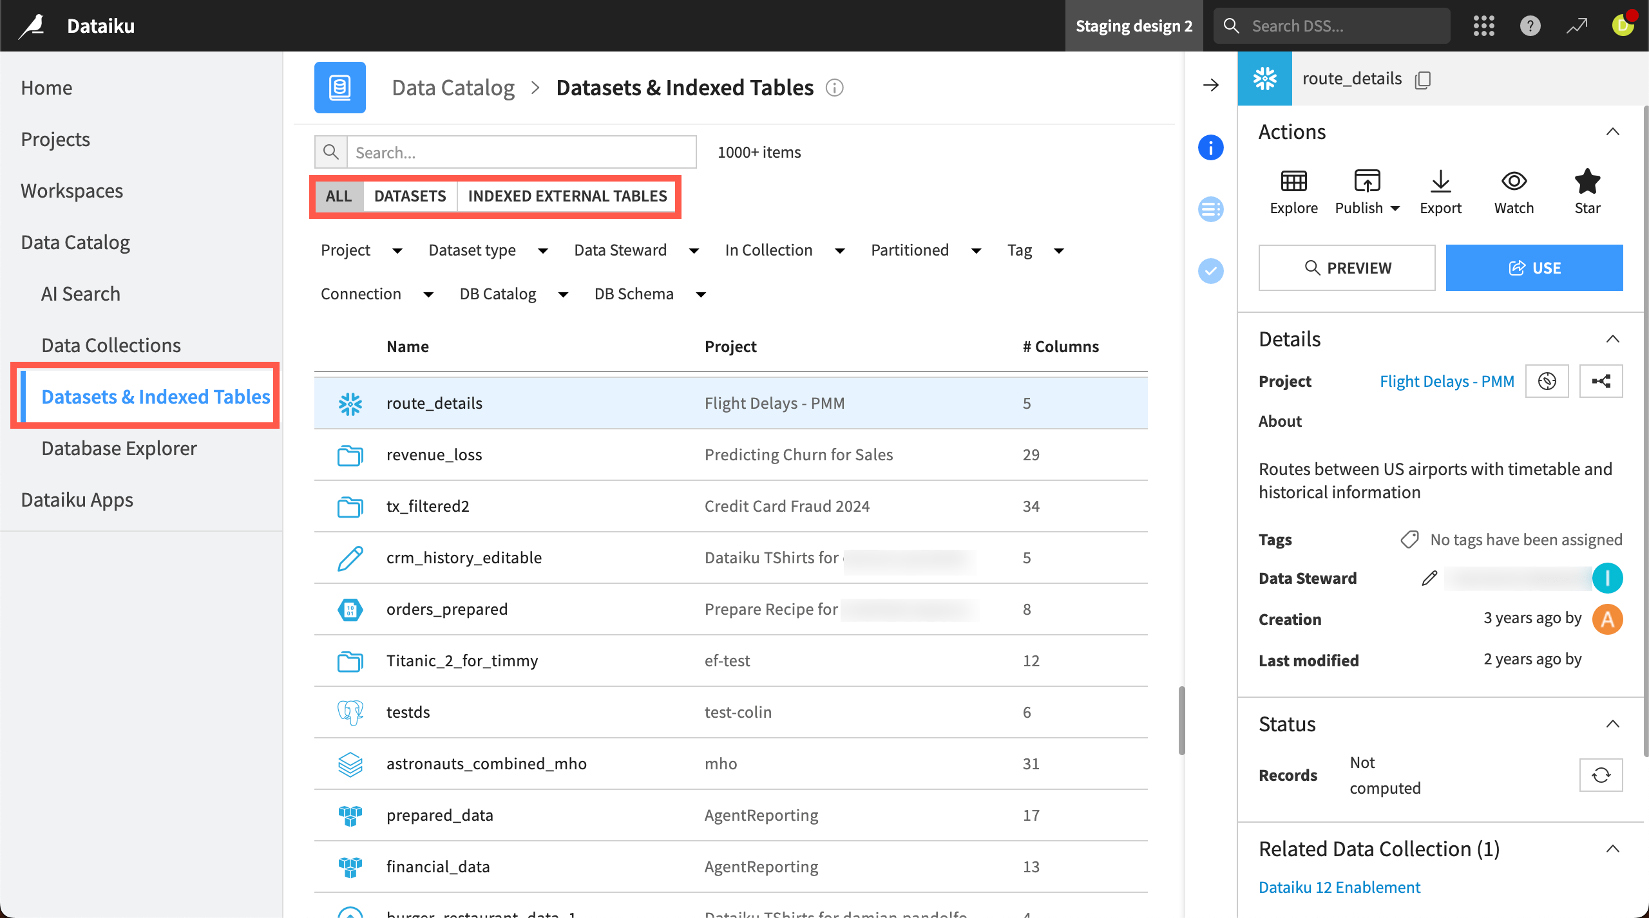The height and width of the screenshot is (918, 1649).
Task: Refresh the Records count in Status
Action: point(1601,775)
